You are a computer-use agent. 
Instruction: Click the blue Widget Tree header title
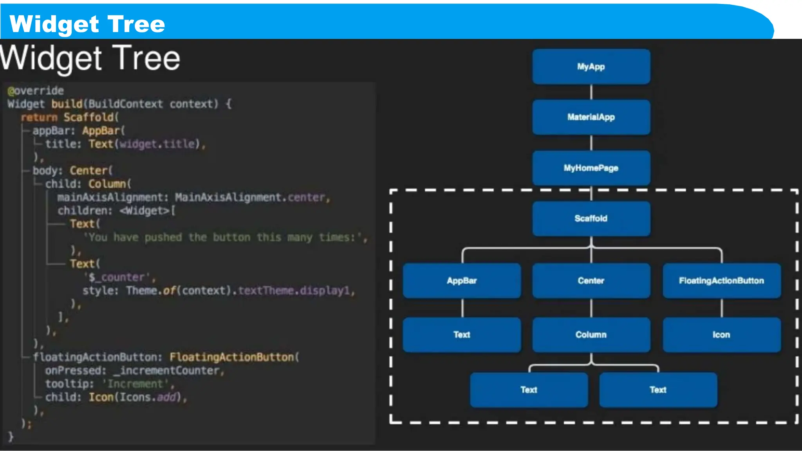point(87,24)
